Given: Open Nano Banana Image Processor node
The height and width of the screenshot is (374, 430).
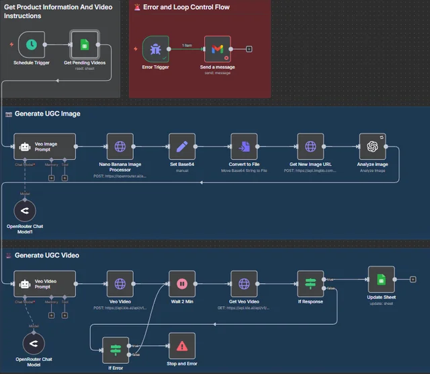Looking at the screenshot, I should 120,147.
